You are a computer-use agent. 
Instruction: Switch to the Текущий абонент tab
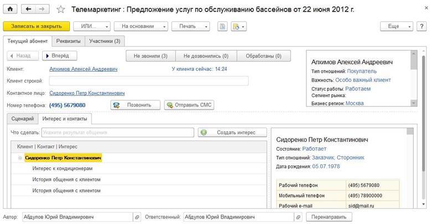[28, 41]
